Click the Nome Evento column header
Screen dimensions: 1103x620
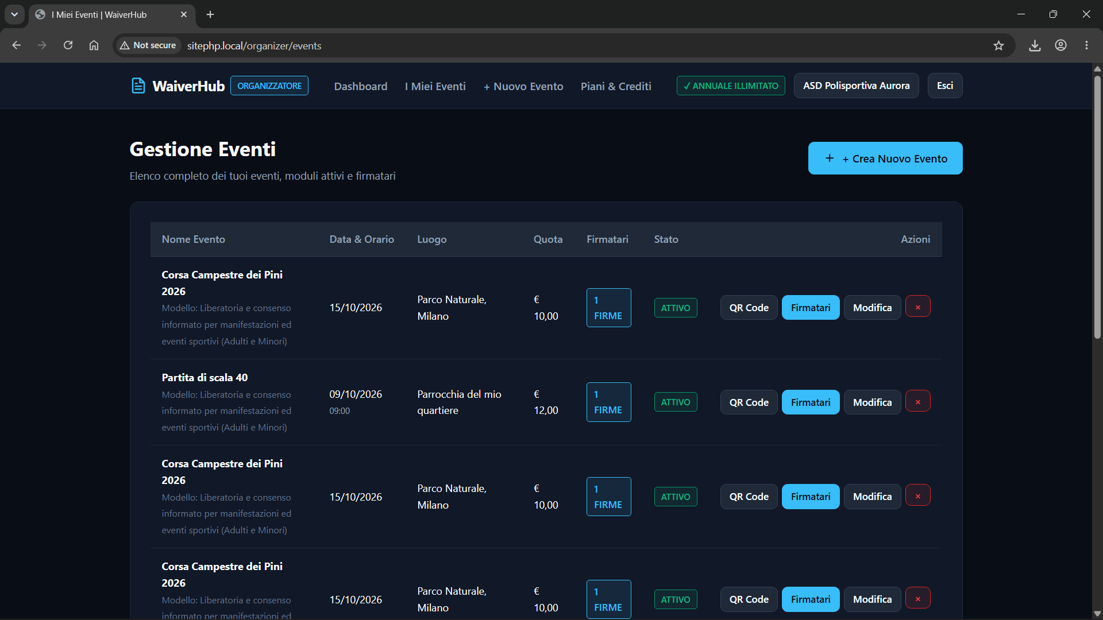point(193,239)
